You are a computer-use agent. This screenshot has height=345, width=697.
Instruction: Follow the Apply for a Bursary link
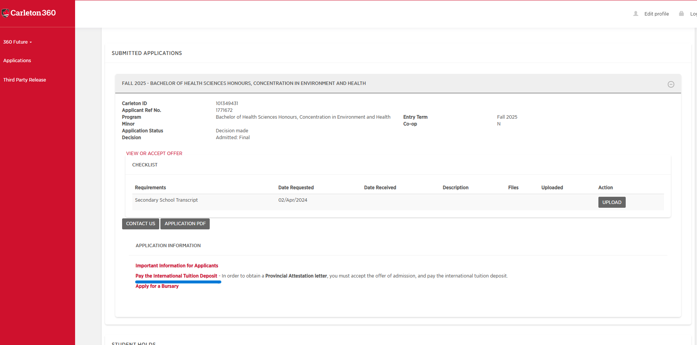[157, 286]
